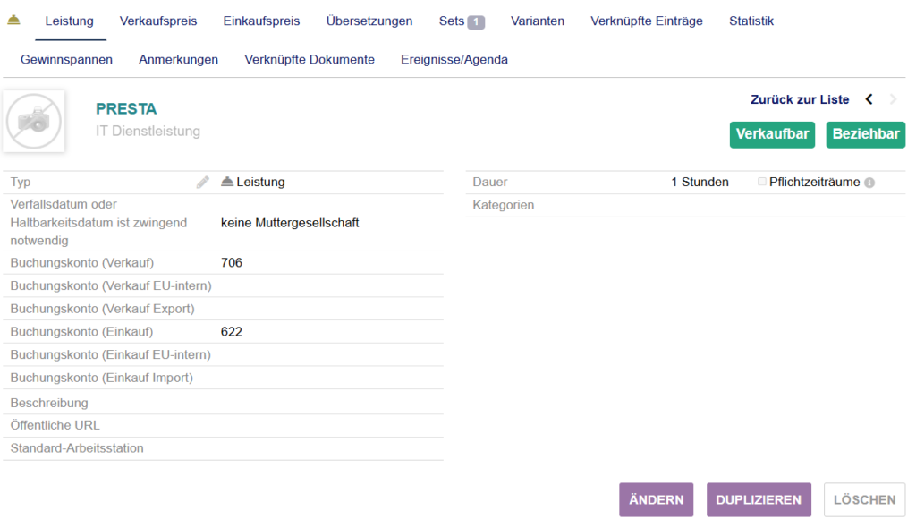Open the Verkaufspreis tab
This screenshot has height=528, width=916.
pos(158,21)
